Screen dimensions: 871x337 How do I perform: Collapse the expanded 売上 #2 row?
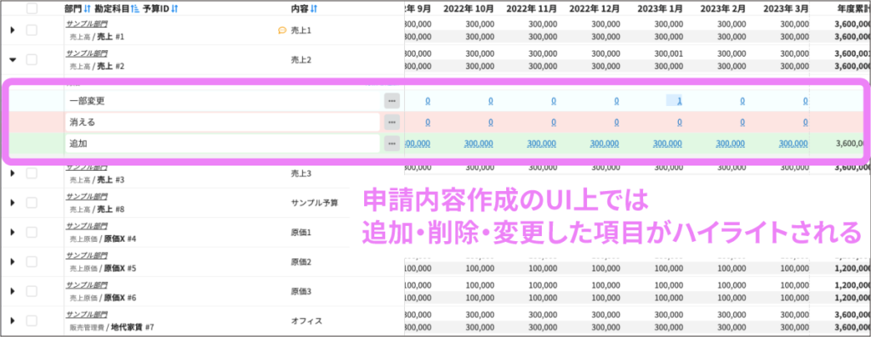coord(14,59)
